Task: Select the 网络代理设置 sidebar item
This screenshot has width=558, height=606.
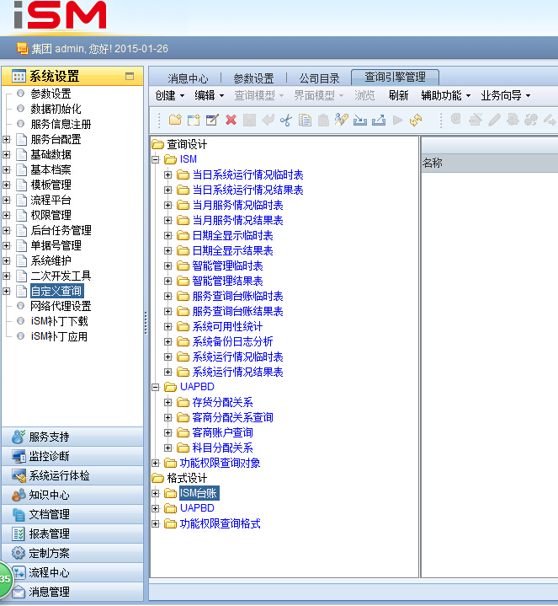Action: pyautogui.click(x=61, y=306)
